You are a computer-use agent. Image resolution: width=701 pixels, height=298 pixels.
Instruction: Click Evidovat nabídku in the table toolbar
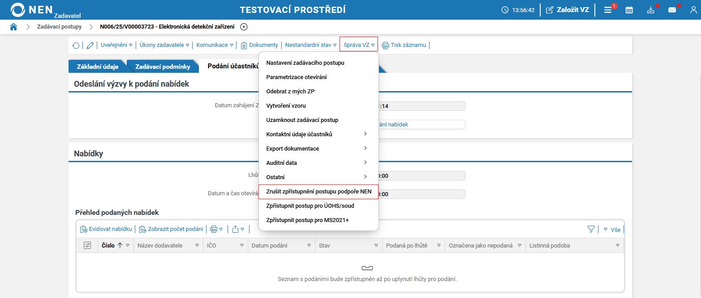point(106,229)
